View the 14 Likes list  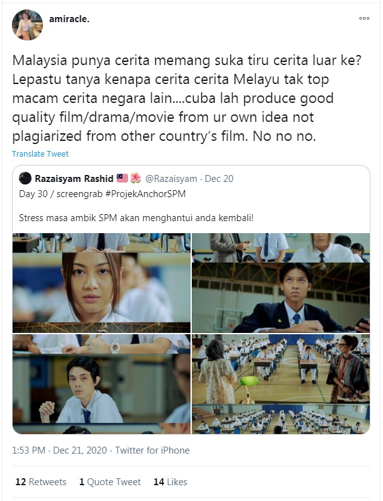170,482
